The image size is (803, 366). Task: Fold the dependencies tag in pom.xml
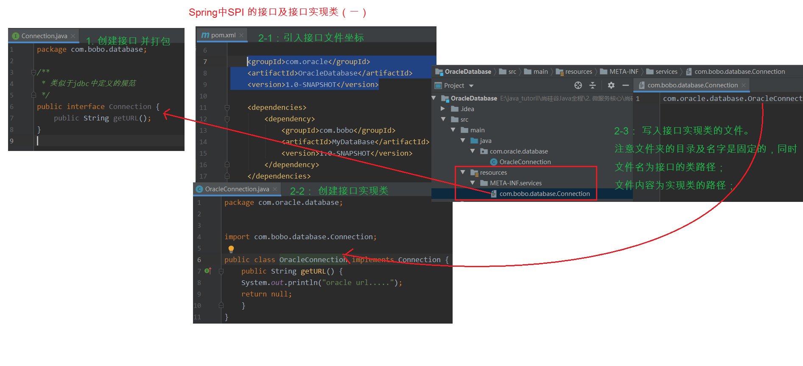[227, 108]
